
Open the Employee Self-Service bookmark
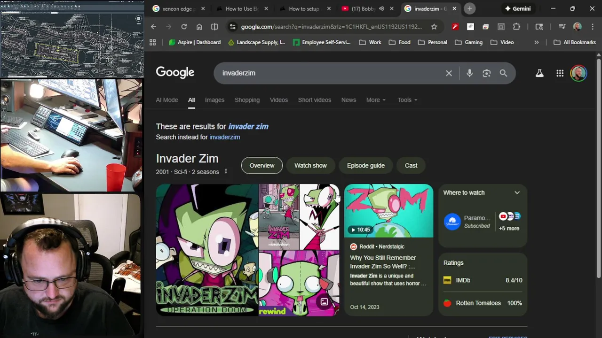tap(322, 42)
